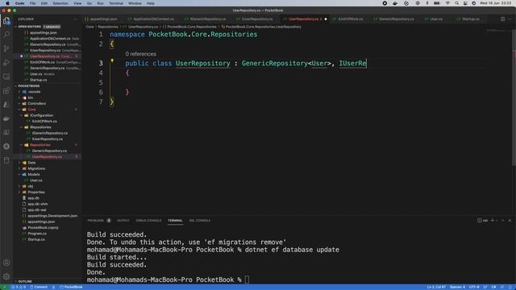The image size is (516, 290).
Task: Switch to the Startup.cs editor tab
Action: coord(471,19)
